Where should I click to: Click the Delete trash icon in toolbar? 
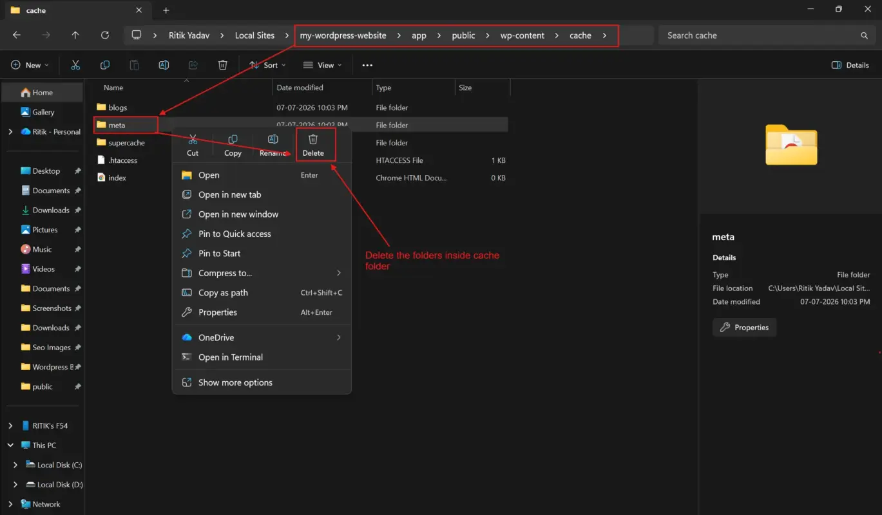click(x=222, y=65)
